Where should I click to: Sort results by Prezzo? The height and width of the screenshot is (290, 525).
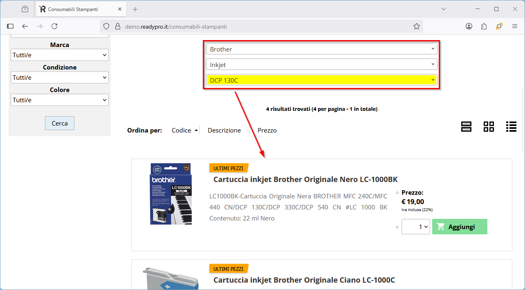pyautogui.click(x=267, y=130)
